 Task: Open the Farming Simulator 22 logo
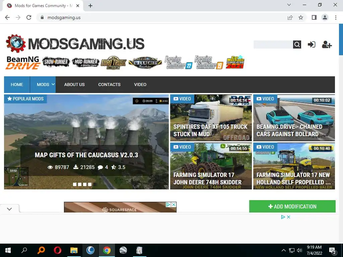[178, 63]
